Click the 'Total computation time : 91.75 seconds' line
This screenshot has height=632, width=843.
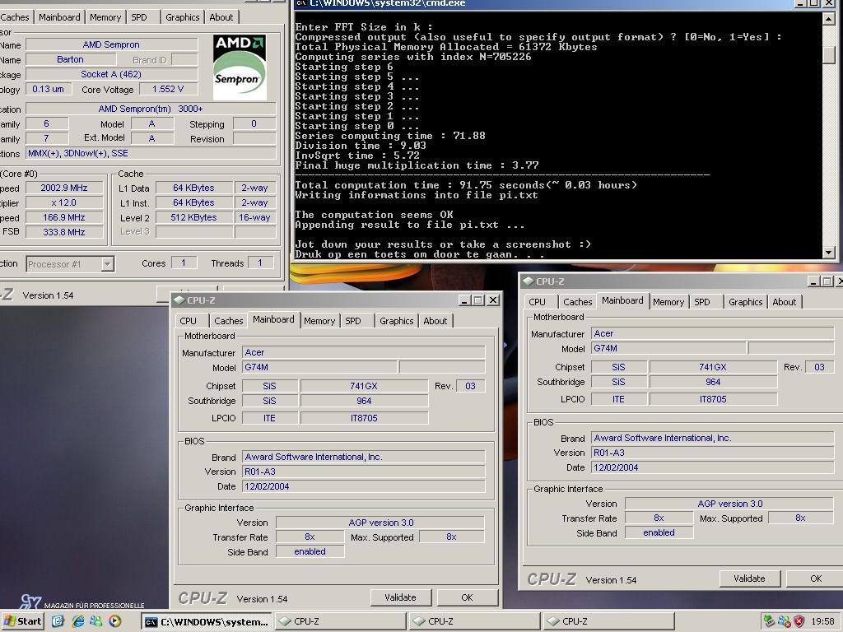[466, 185]
